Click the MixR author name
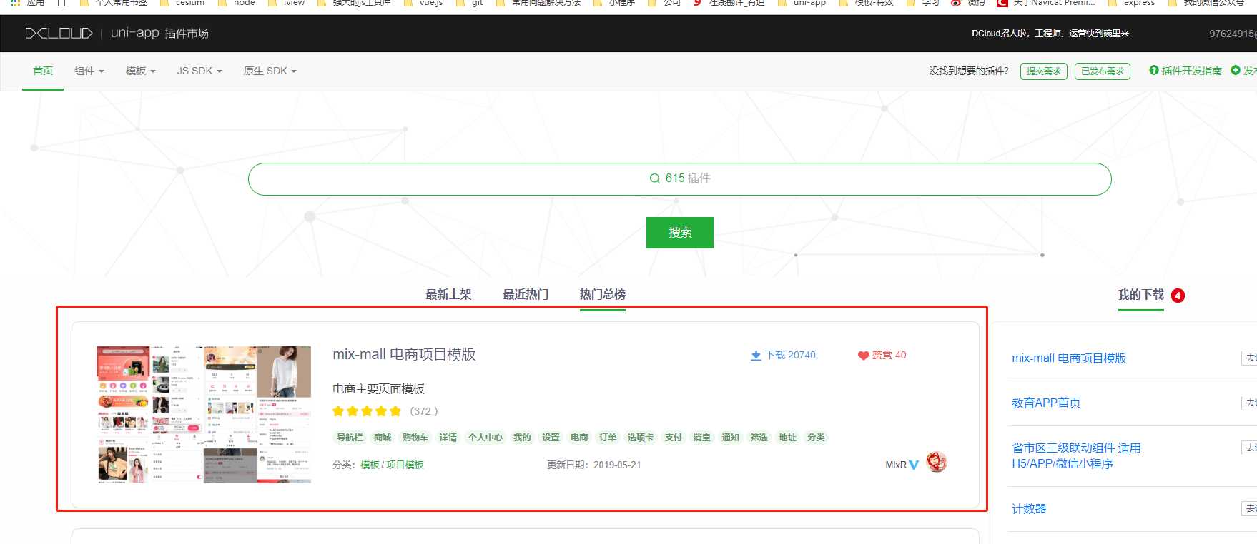 tap(896, 465)
